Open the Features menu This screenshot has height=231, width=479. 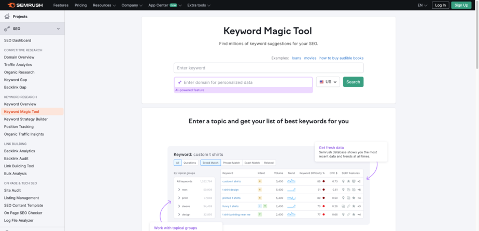(x=61, y=5)
